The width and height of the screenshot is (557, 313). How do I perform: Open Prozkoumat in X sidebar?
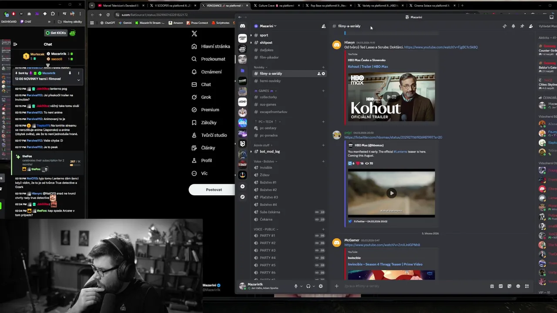pyautogui.click(x=208, y=59)
